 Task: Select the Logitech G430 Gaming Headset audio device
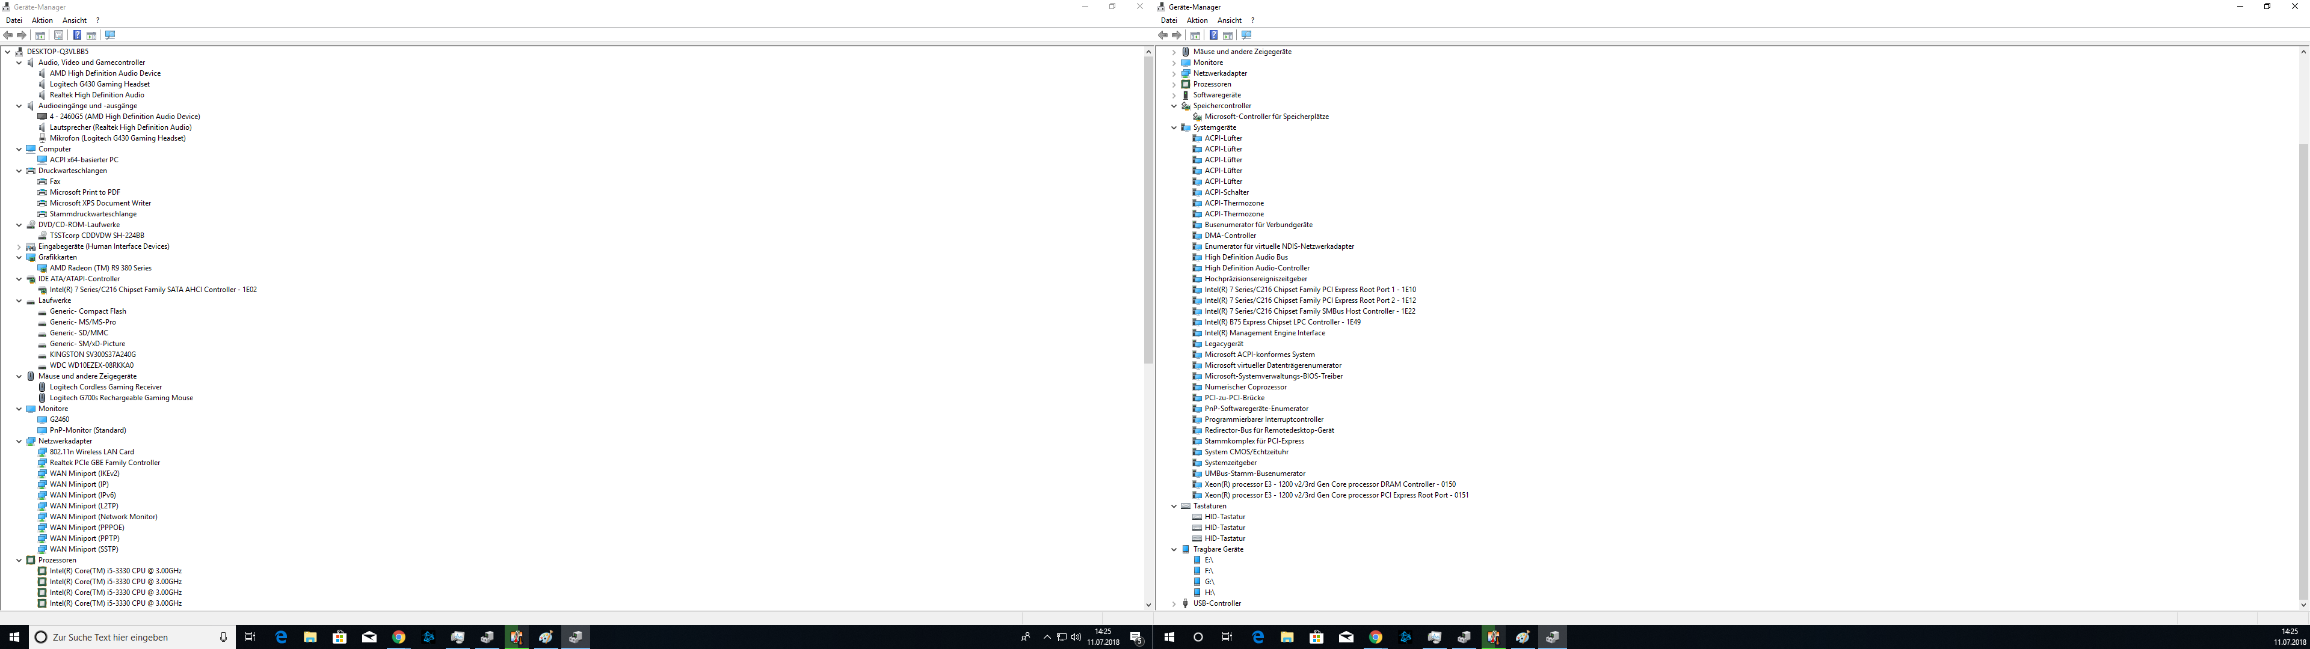(x=99, y=84)
